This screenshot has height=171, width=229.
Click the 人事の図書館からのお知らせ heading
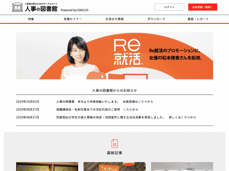coord(114,91)
